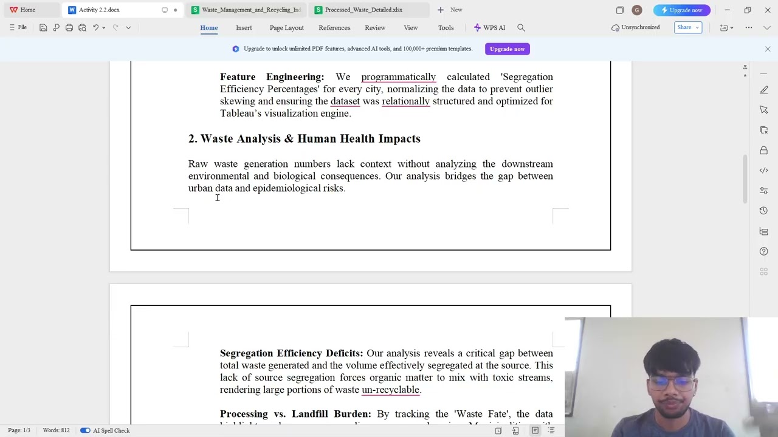778x437 pixels.
Task: Open the three-dot more options menu
Action: pos(749,27)
